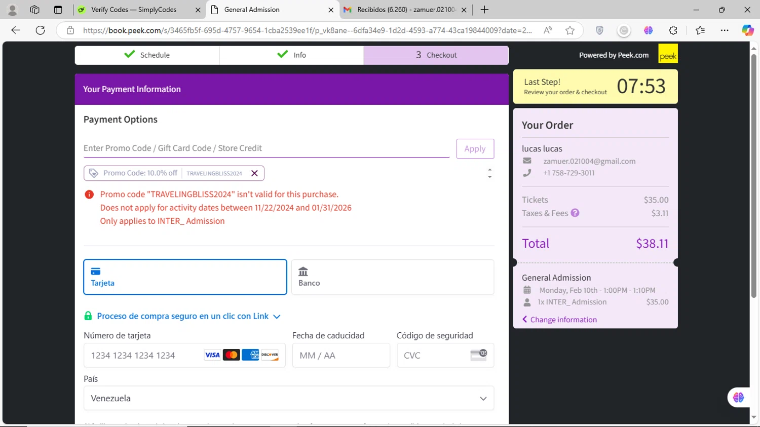
Task: Click the red promo error alert icon
Action: [x=89, y=195]
